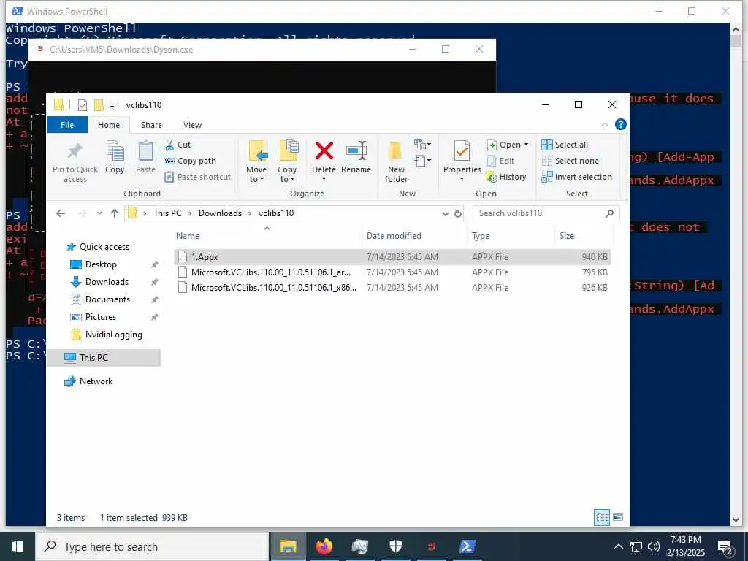748x561 pixels.
Task: Create a New folder
Action: (x=396, y=162)
